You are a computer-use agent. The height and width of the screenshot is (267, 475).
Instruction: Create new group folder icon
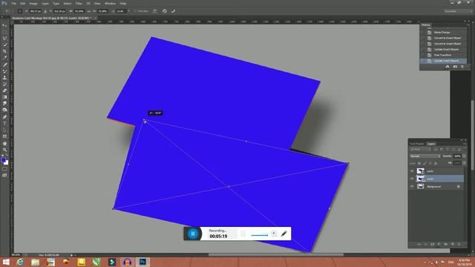[445, 244]
